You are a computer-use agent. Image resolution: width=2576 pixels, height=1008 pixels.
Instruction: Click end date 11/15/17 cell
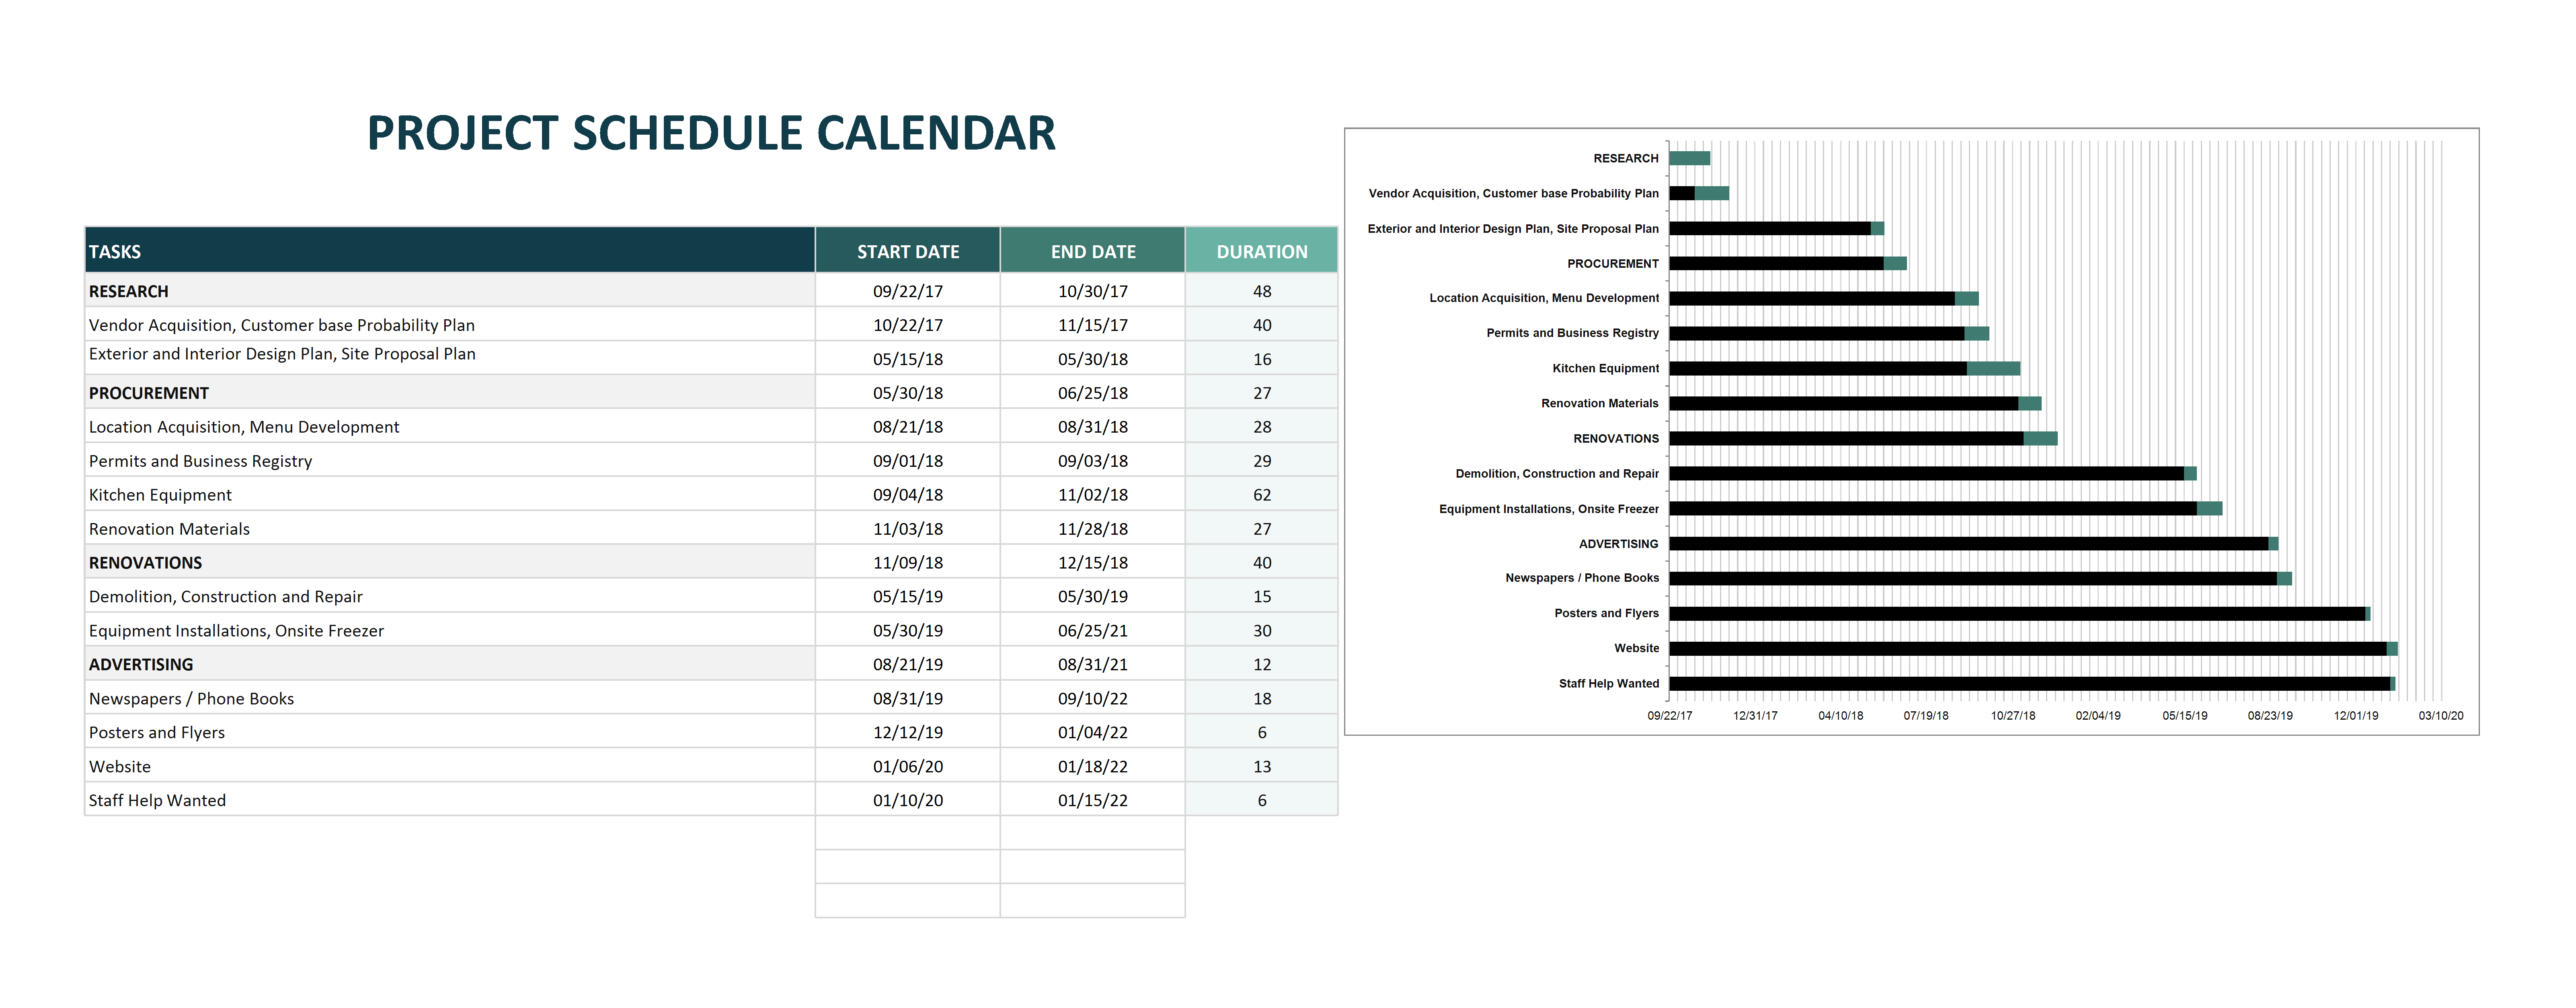click(1092, 324)
